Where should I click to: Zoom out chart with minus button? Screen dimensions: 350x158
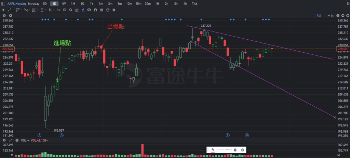pyautogui.click(x=342, y=16)
